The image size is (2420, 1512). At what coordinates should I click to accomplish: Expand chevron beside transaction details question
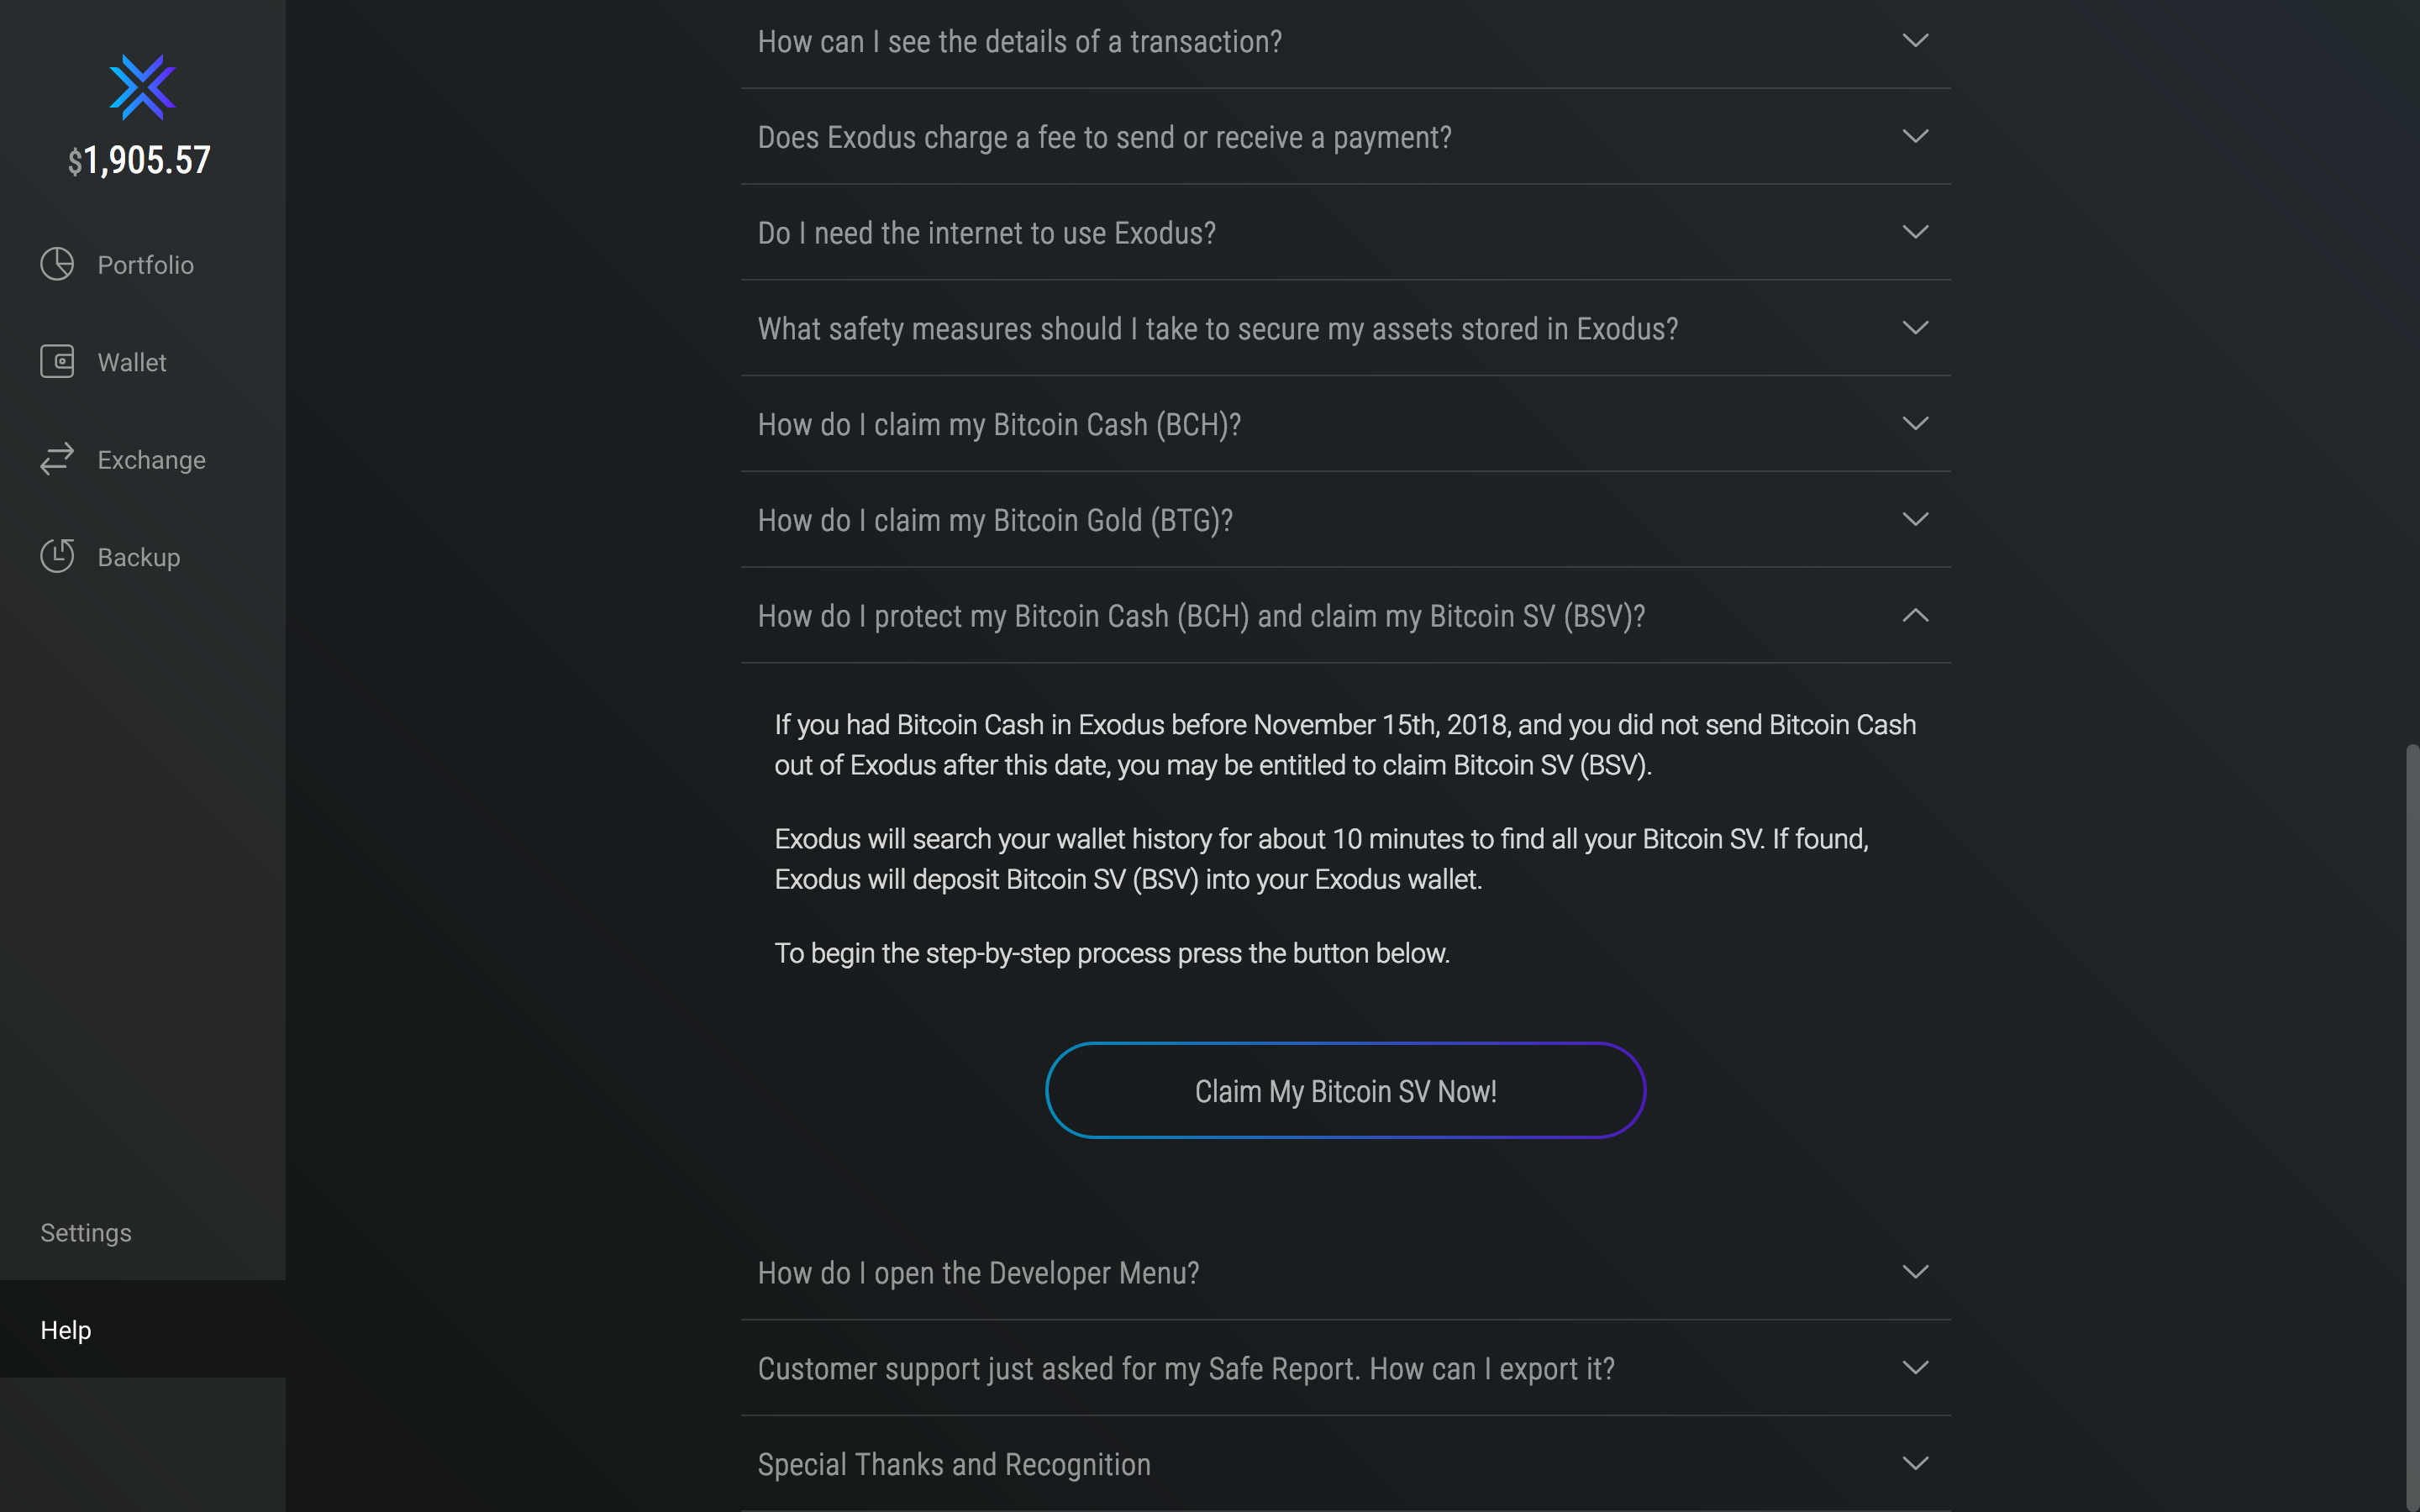(x=1915, y=41)
